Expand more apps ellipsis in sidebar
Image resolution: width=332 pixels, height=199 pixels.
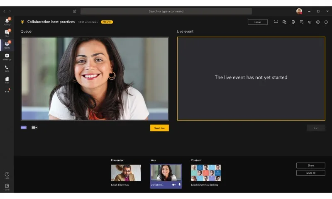pos(7,92)
